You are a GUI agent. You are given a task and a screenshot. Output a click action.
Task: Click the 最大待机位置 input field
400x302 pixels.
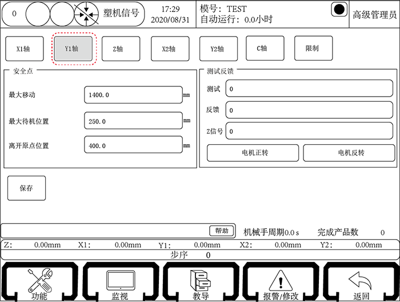point(133,121)
